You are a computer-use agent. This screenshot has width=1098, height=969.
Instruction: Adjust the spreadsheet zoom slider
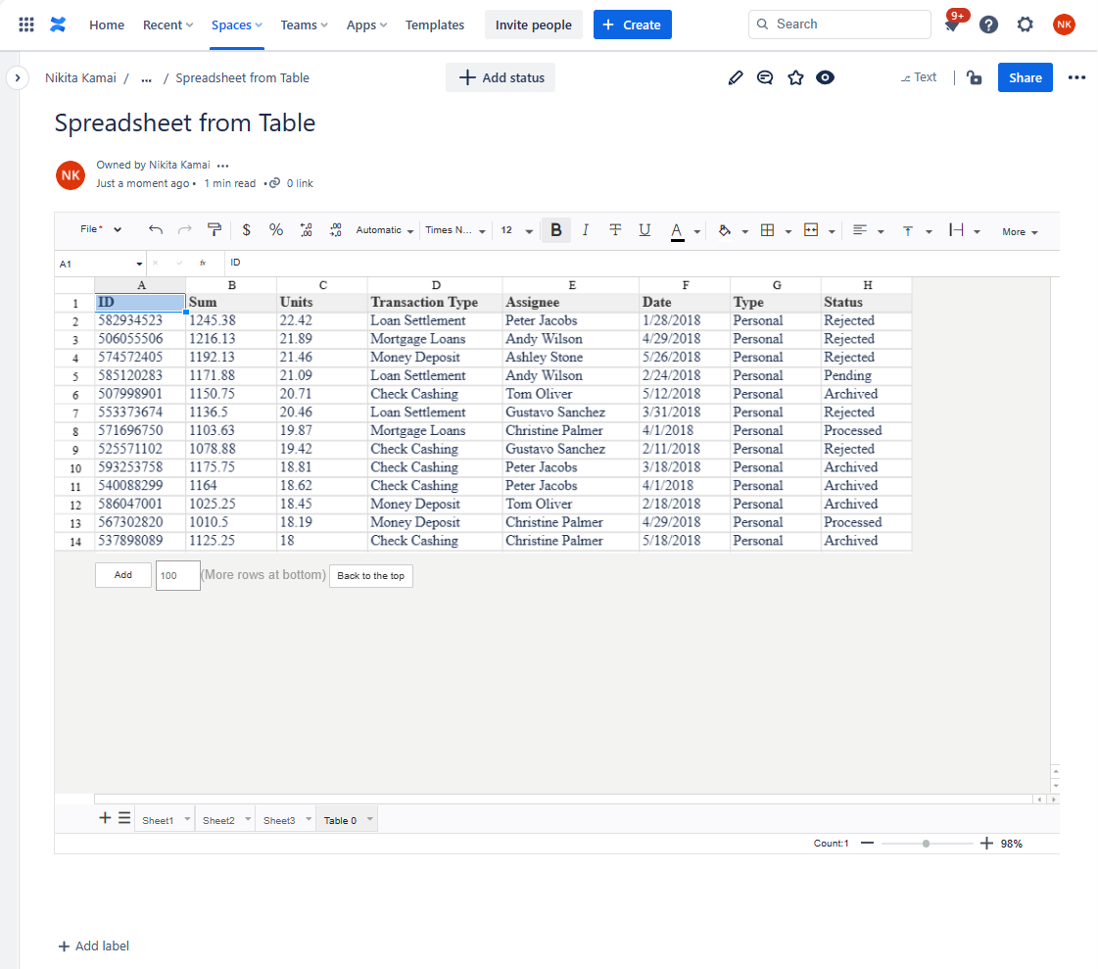pos(926,843)
